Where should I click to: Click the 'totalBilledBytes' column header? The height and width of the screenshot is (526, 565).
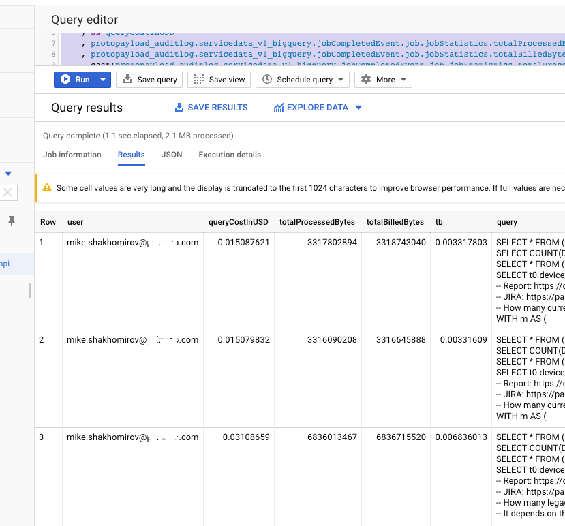click(395, 222)
